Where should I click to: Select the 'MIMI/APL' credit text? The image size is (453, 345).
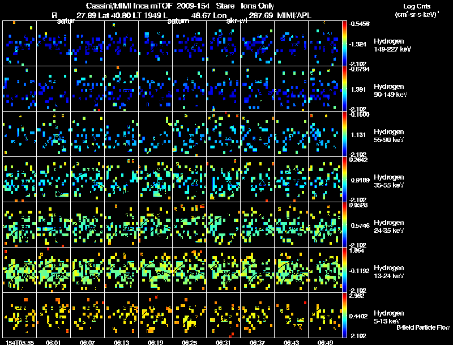click(294, 15)
